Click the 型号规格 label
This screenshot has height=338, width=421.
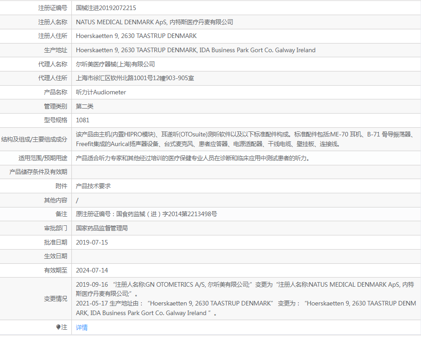point(55,120)
